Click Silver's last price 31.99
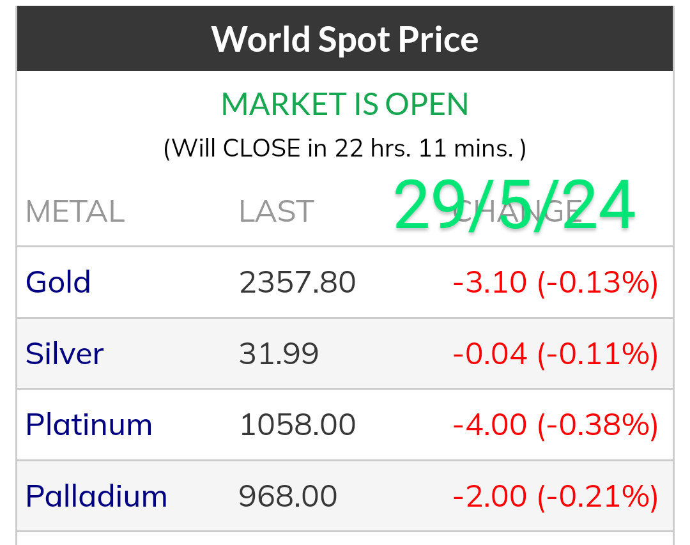This screenshot has width=690, height=545. pos(279,354)
